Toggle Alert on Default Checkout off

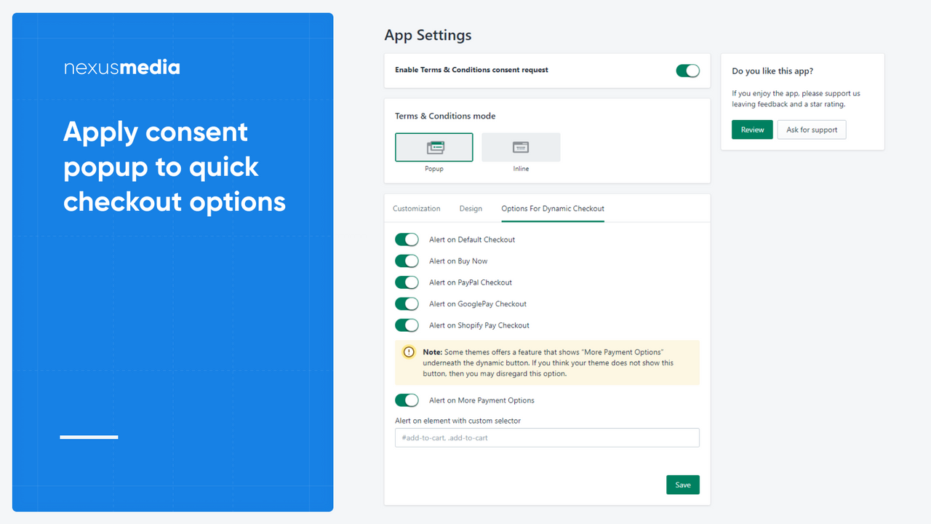(x=407, y=239)
